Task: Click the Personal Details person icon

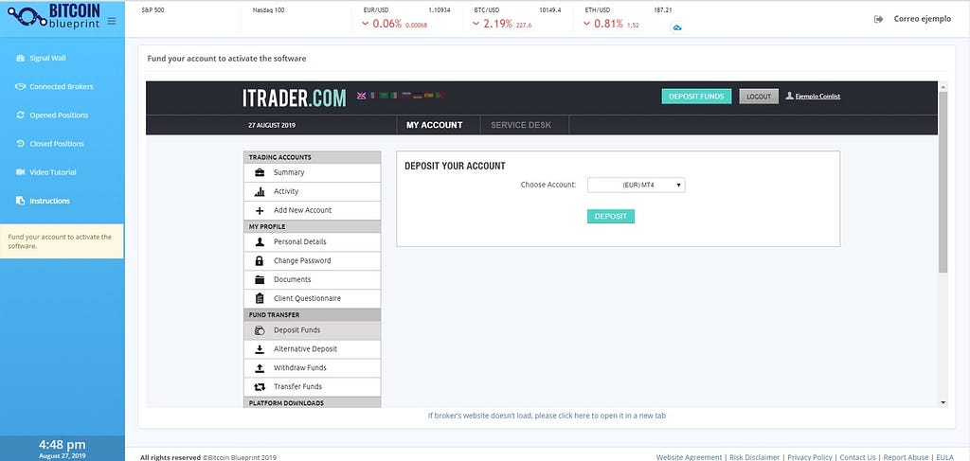Action: pos(260,242)
